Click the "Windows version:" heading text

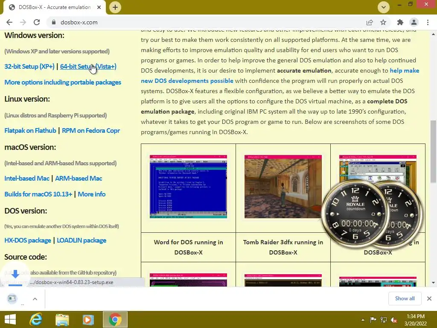point(34,35)
